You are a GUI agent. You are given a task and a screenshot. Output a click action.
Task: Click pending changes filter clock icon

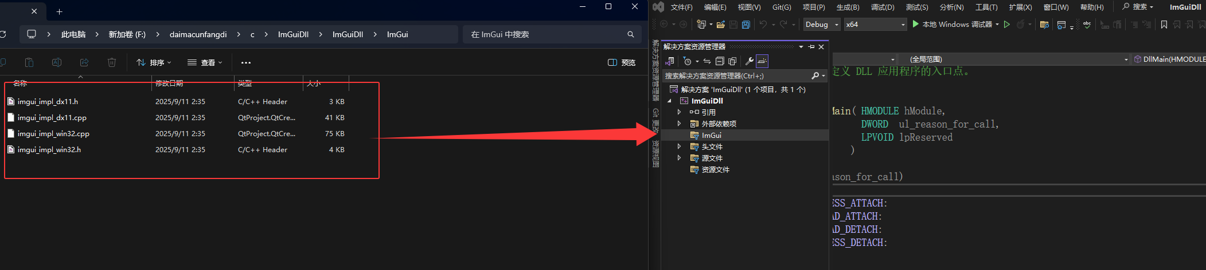688,61
